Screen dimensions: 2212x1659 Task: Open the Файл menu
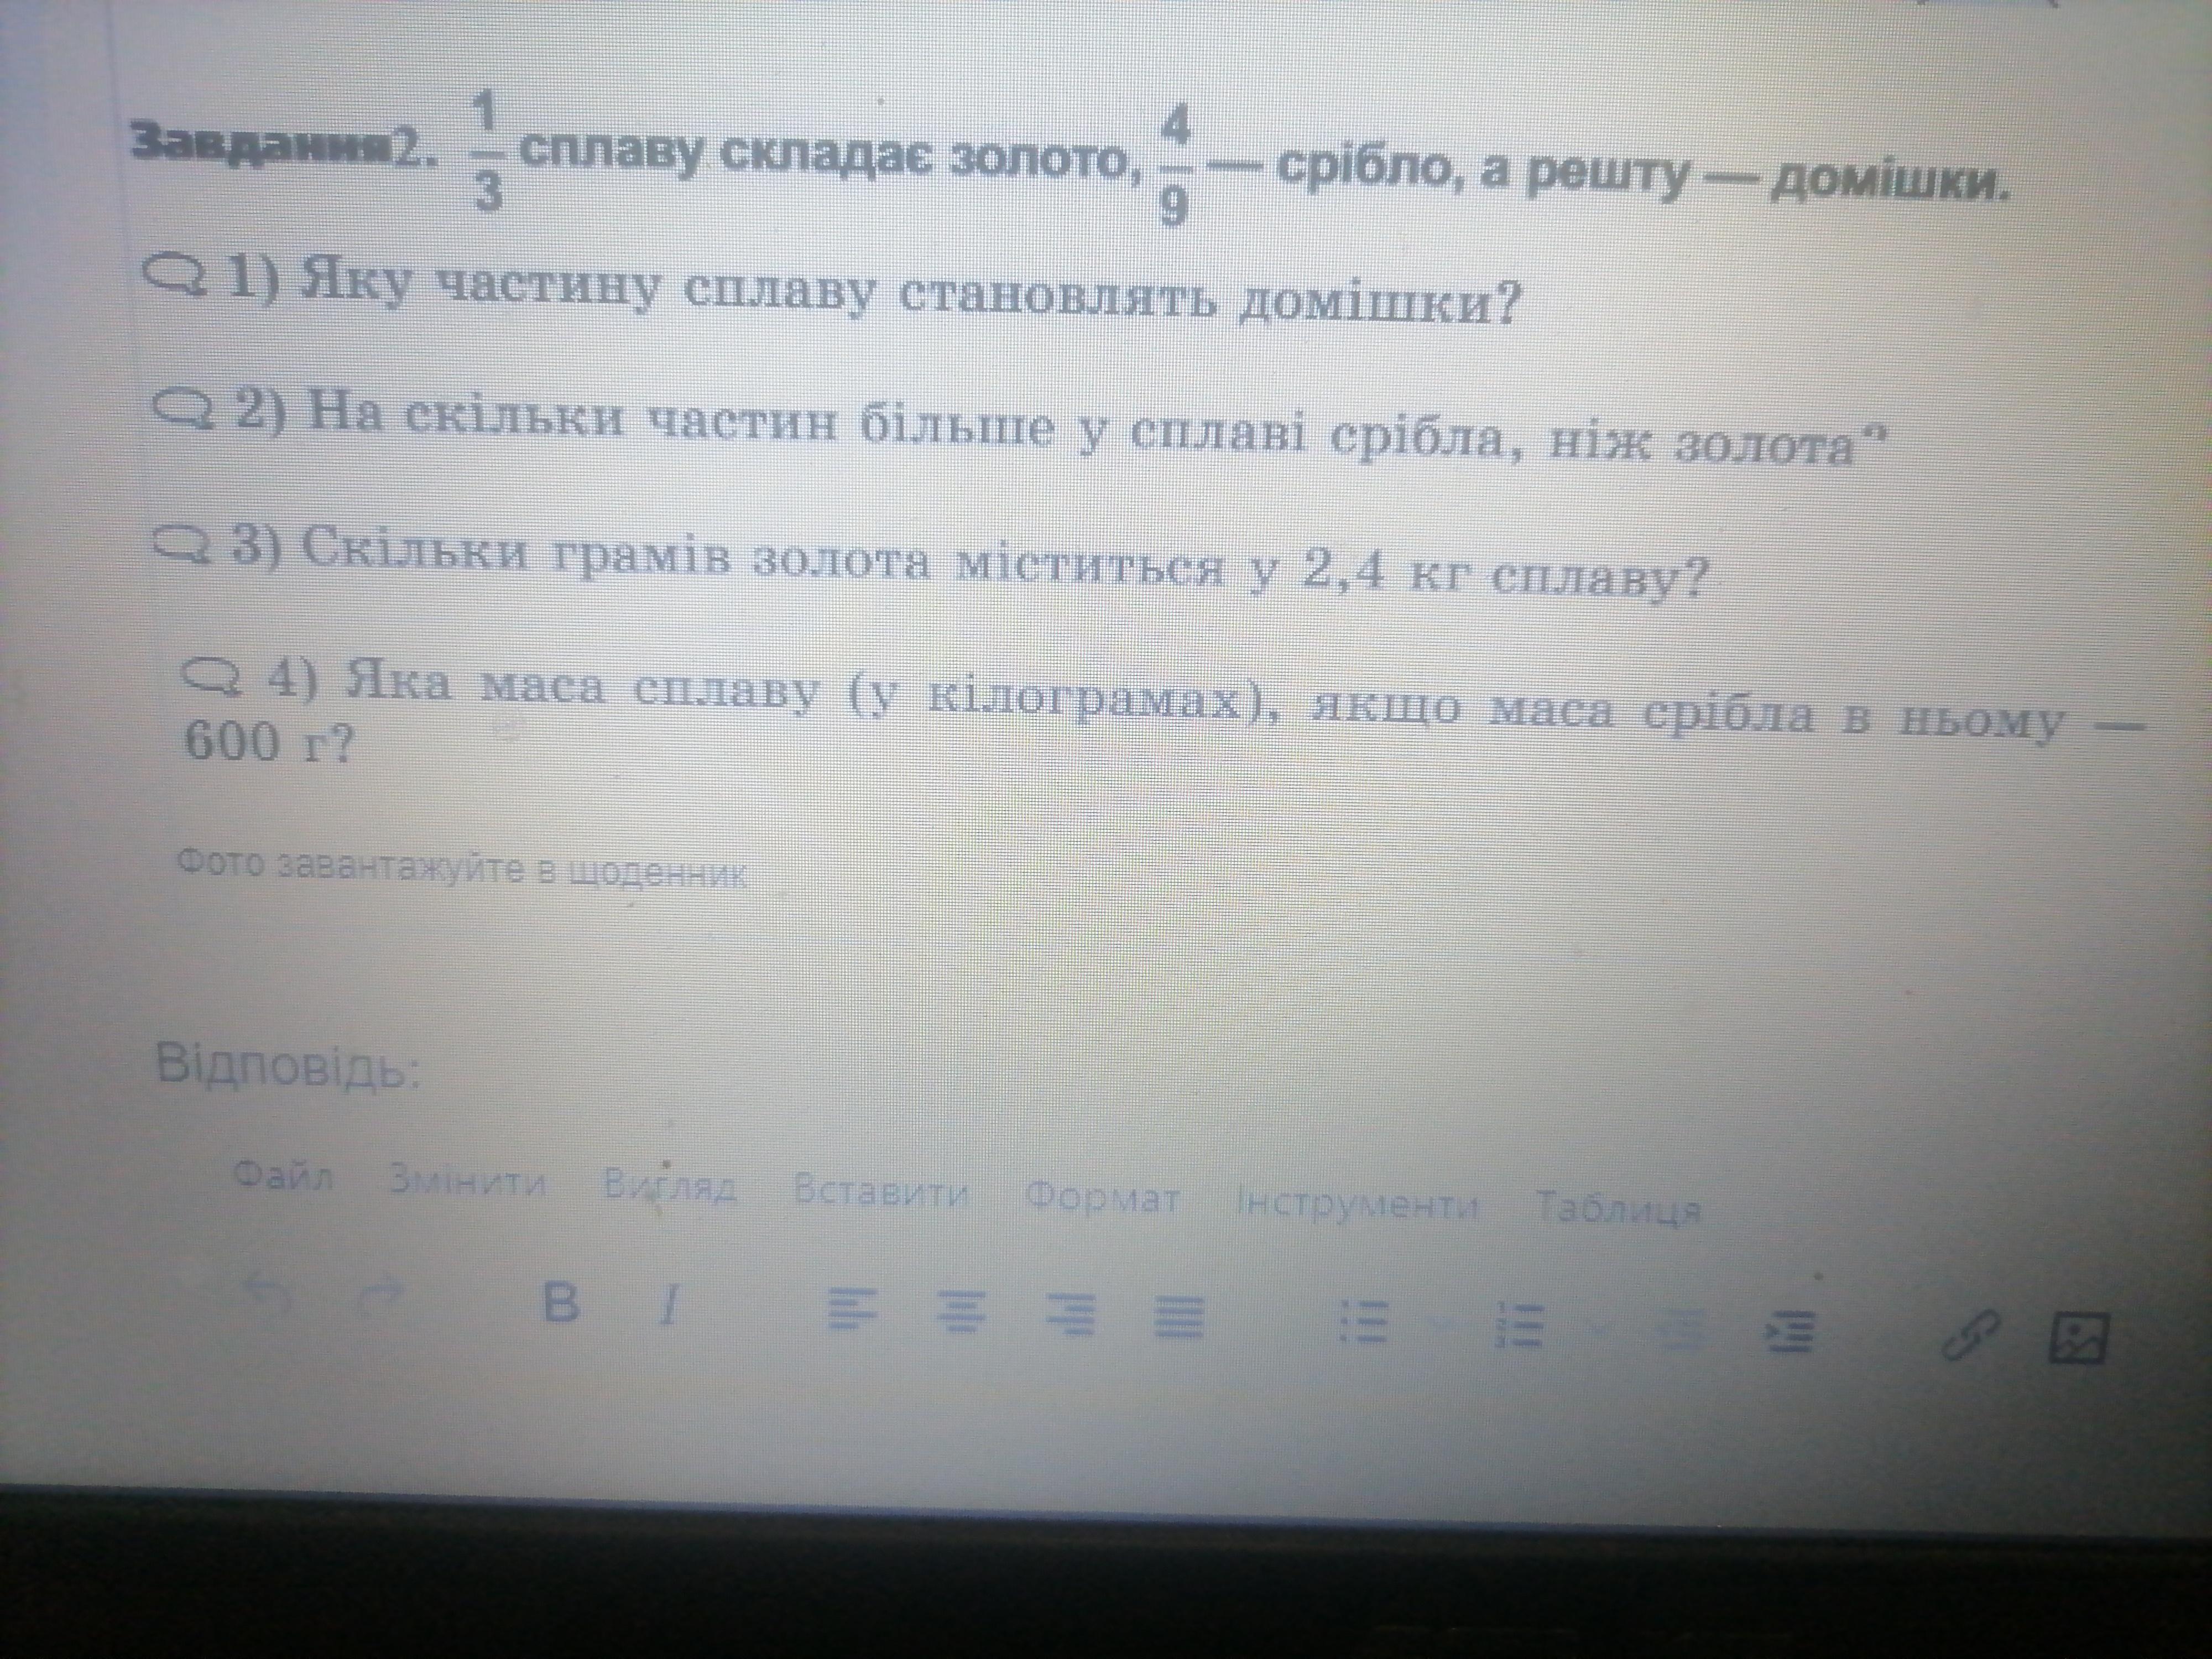[x=283, y=1176]
